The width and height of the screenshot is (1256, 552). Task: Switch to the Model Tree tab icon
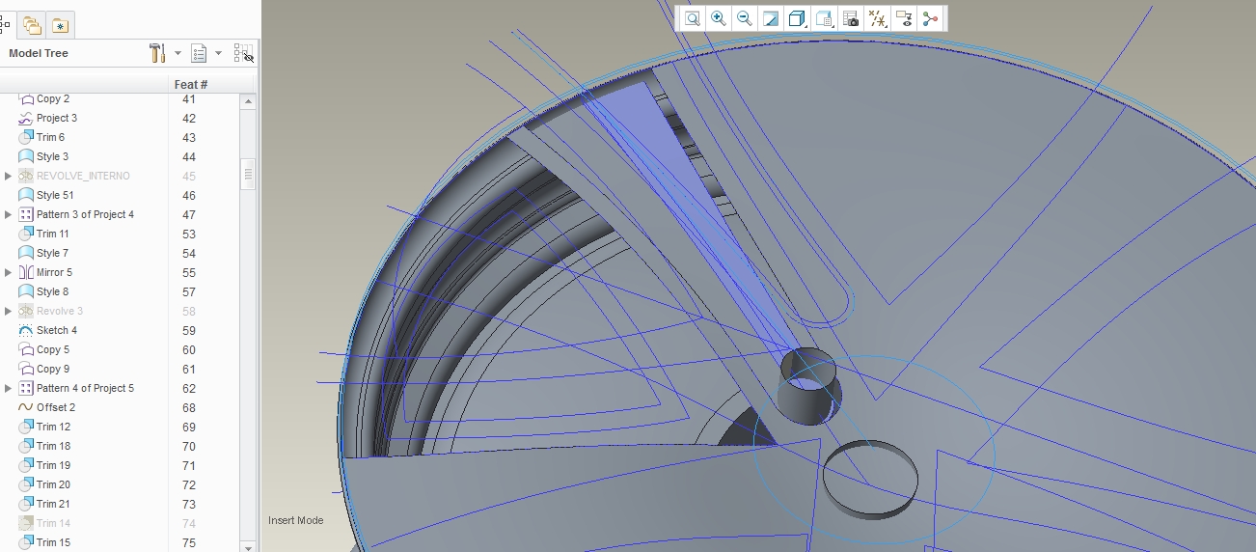(6, 25)
